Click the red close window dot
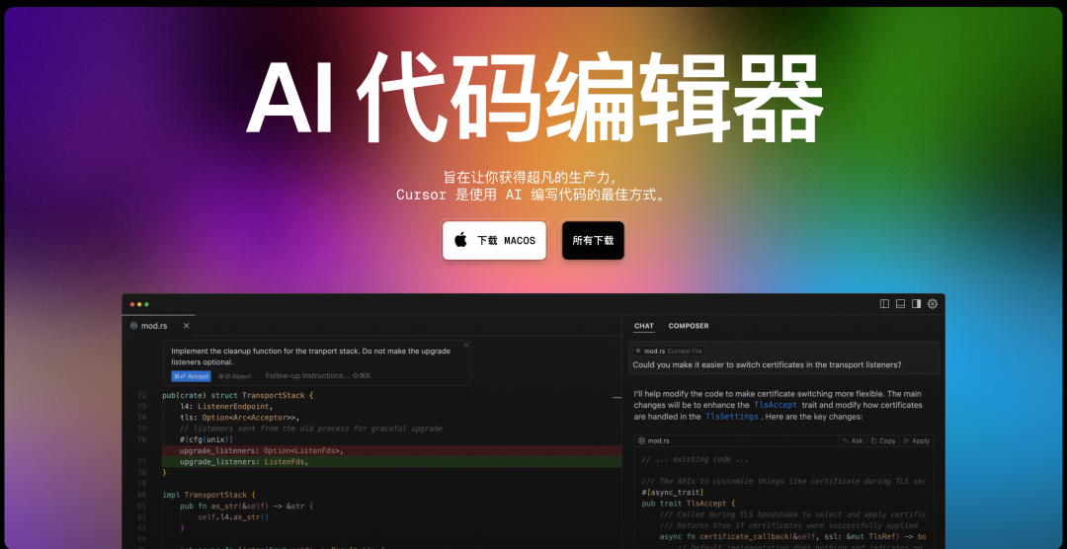1067x549 pixels. pyautogui.click(x=132, y=304)
